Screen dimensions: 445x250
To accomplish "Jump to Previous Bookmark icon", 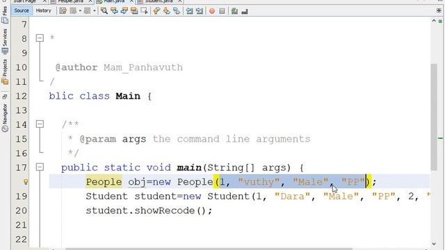I will coord(156,11).
